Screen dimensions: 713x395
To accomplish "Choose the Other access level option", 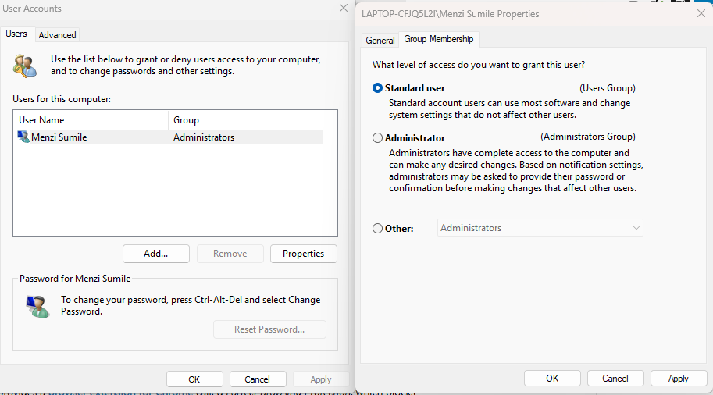I will [x=378, y=229].
